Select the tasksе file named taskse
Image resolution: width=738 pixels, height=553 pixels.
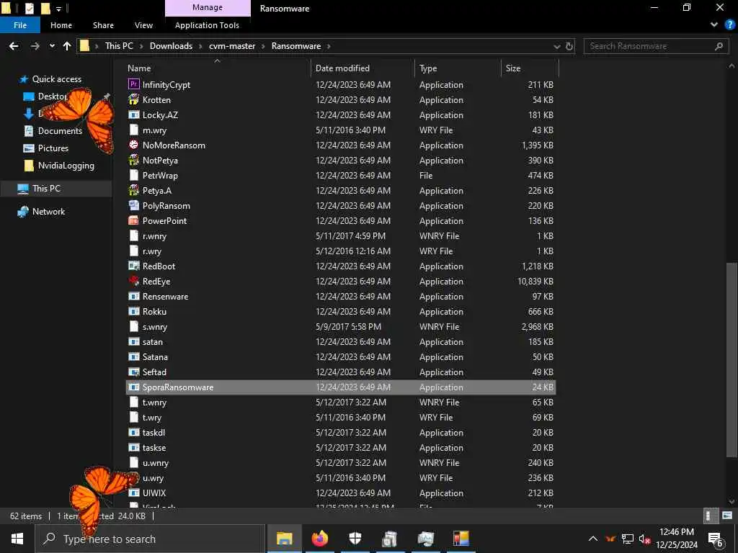coord(341,447)
